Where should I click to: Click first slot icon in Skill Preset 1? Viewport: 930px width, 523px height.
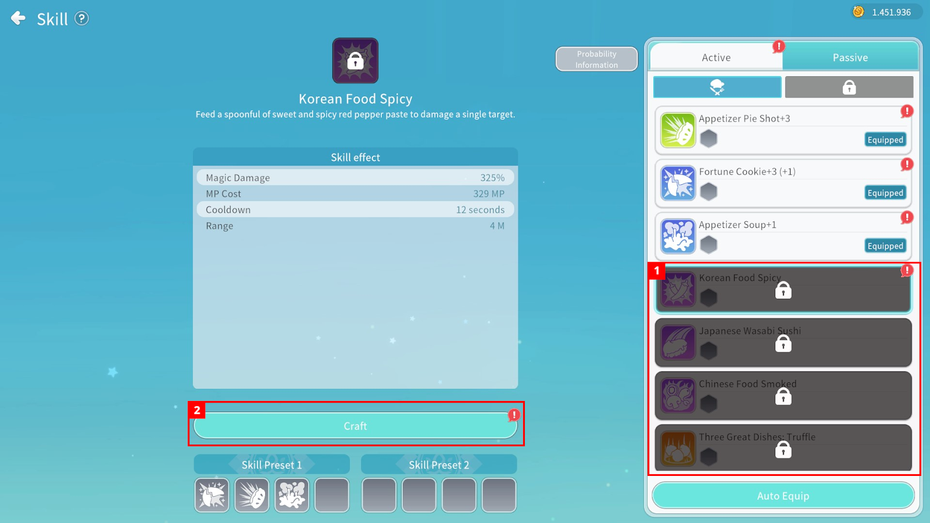tap(212, 495)
